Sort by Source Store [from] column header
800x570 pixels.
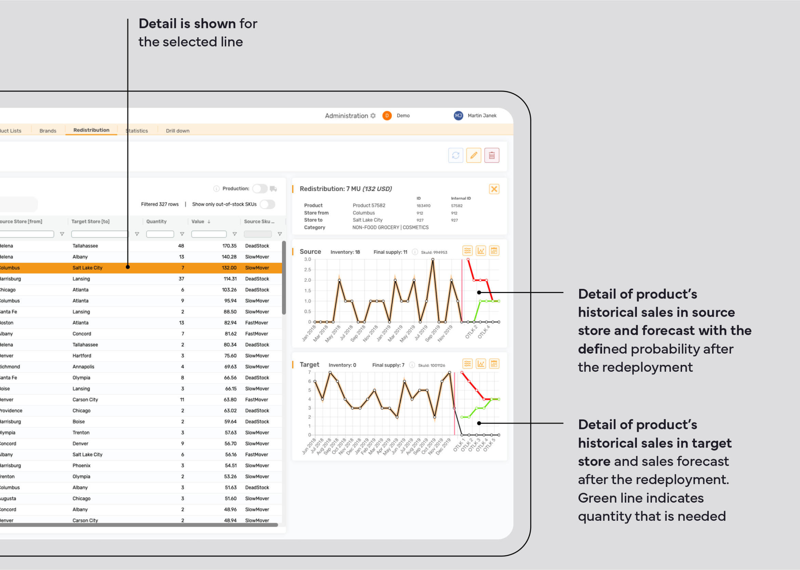[x=21, y=222]
